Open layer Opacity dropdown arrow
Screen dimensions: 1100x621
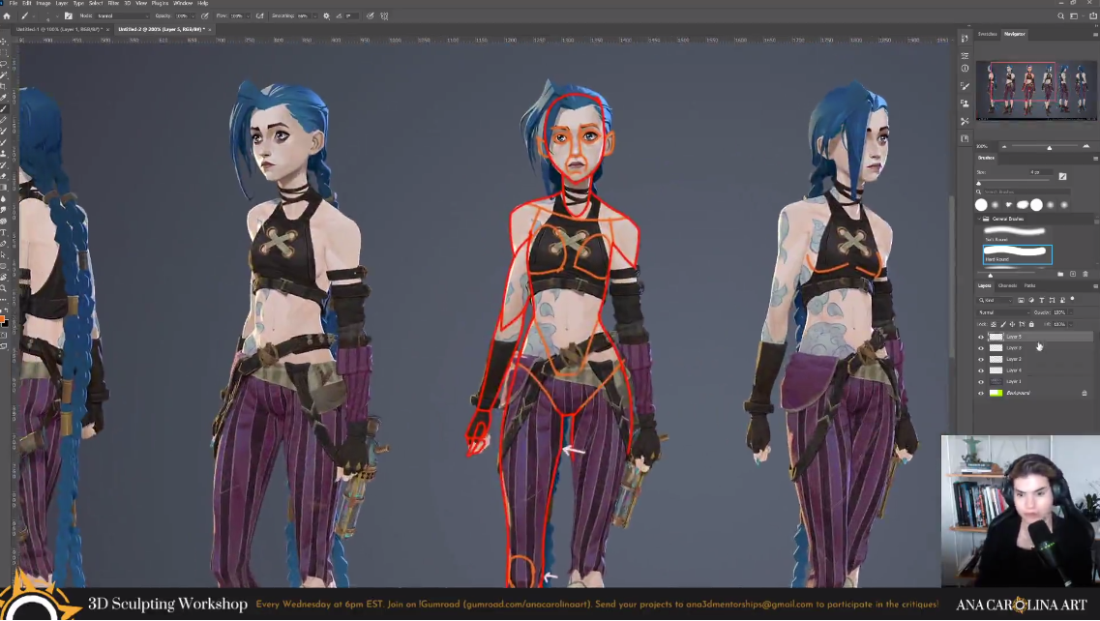1071,312
